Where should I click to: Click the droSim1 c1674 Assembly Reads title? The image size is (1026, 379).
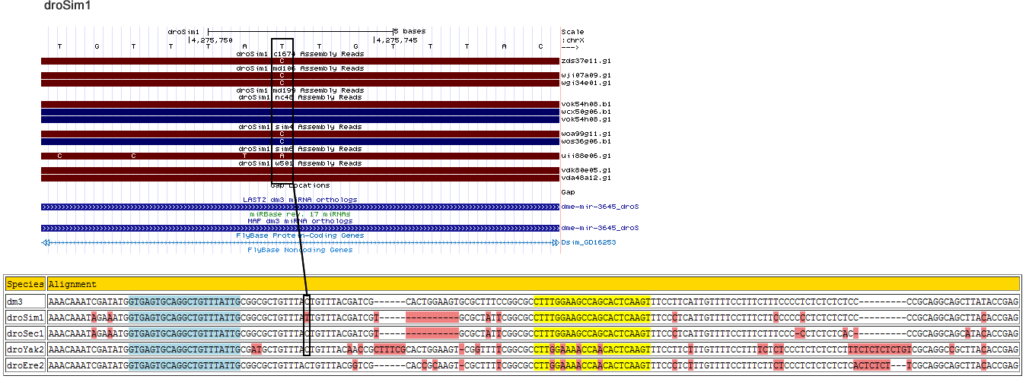299,54
